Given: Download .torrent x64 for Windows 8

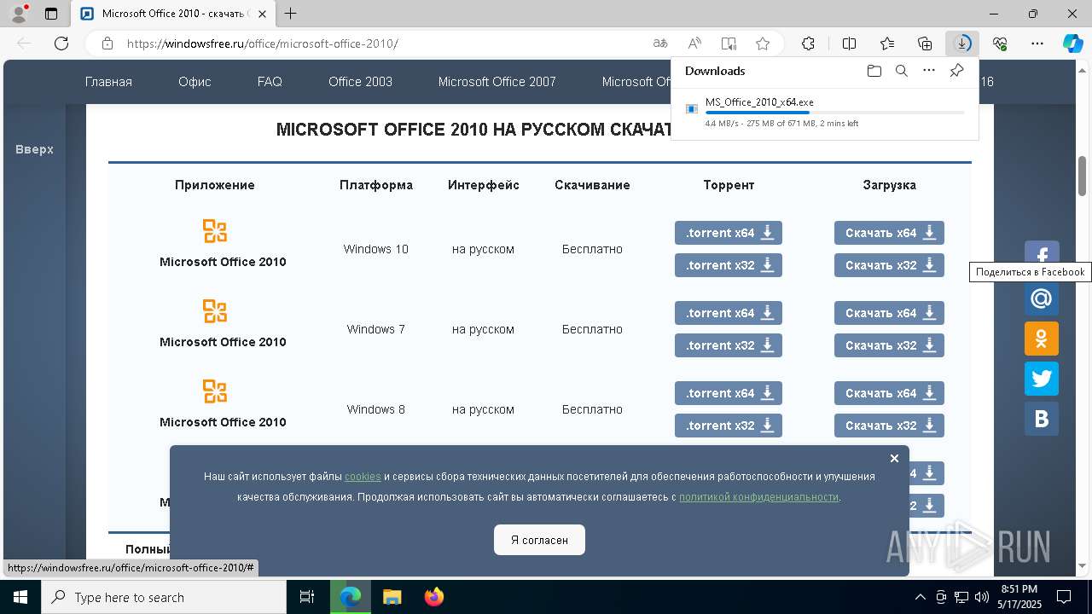Looking at the screenshot, I should (x=728, y=393).
